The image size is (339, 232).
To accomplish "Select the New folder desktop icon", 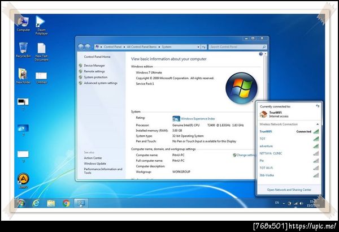I will [23, 76].
